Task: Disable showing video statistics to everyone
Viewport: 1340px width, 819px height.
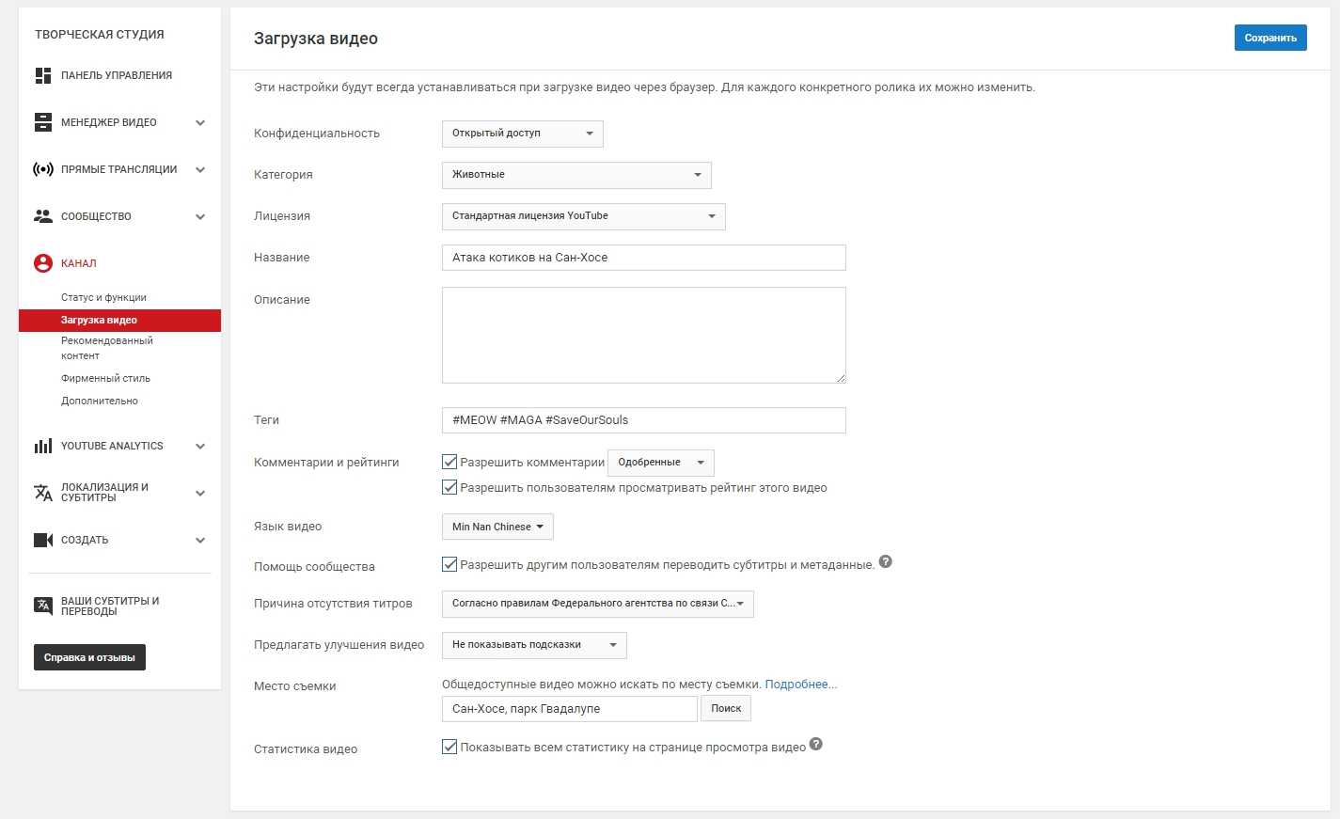Action: click(449, 747)
